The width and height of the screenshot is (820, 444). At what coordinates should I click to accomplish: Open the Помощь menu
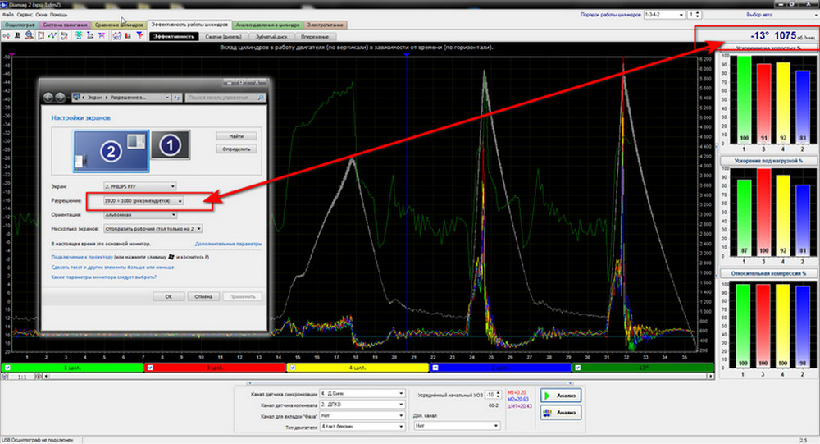click(58, 15)
